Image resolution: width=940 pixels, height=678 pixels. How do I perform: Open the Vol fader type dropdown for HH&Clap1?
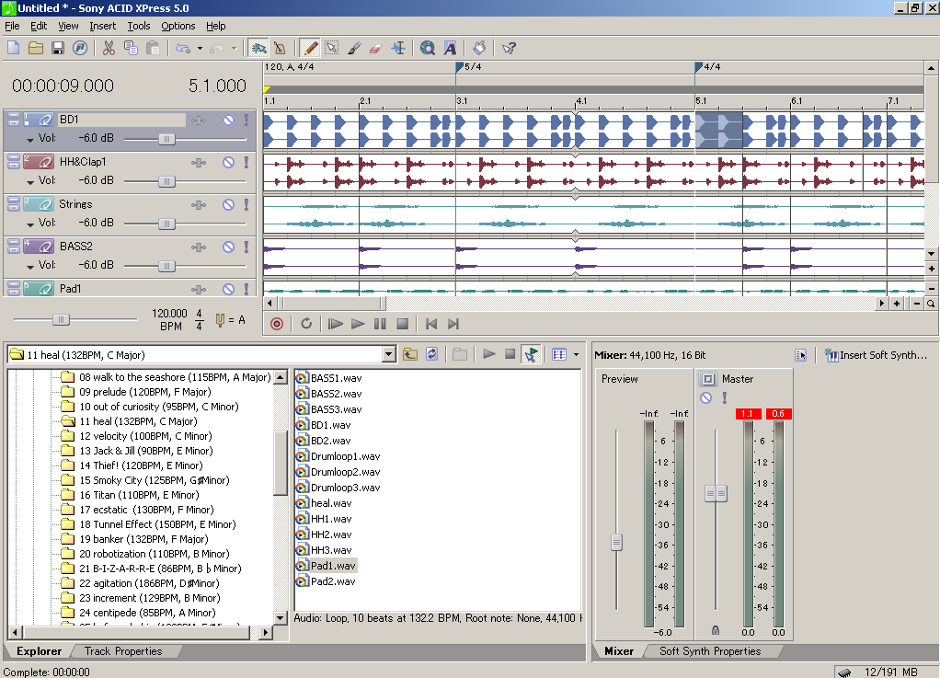(30, 181)
